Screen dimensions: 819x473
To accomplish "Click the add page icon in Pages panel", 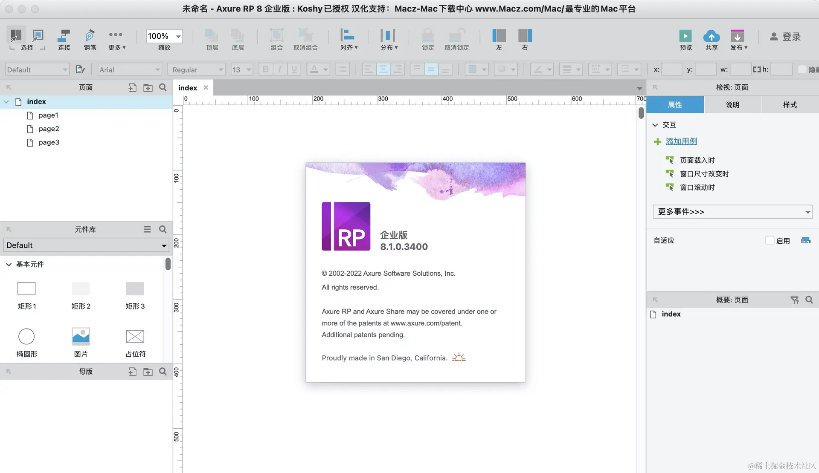I will tap(133, 88).
